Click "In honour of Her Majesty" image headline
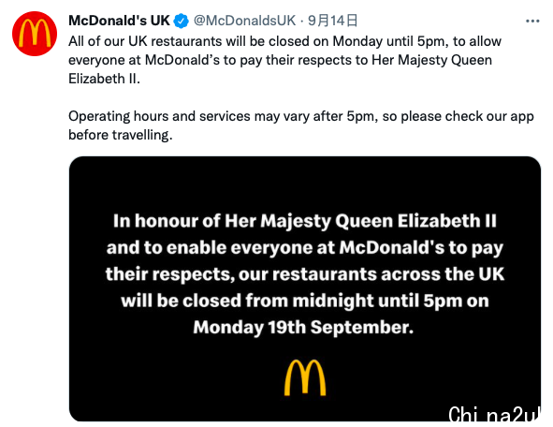This screenshot has height=427, width=553. 305,221
